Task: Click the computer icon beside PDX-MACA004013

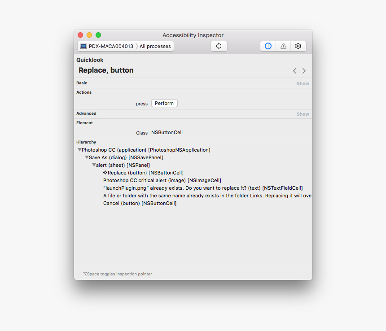Action: click(83, 46)
